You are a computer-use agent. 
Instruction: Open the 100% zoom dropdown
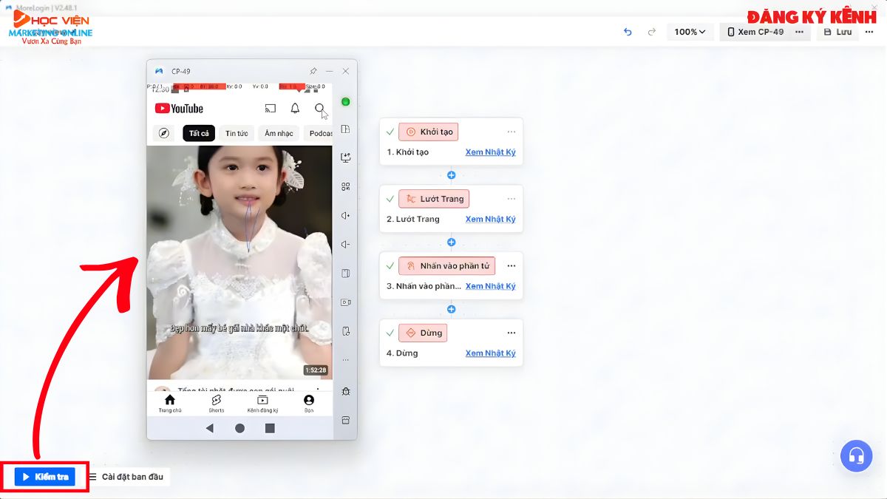689,32
